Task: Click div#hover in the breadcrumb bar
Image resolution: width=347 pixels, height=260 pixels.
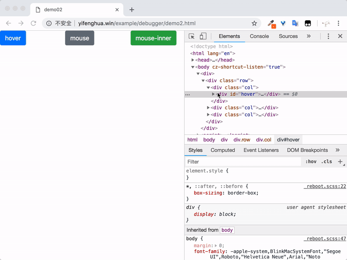Action: tap(288, 140)
